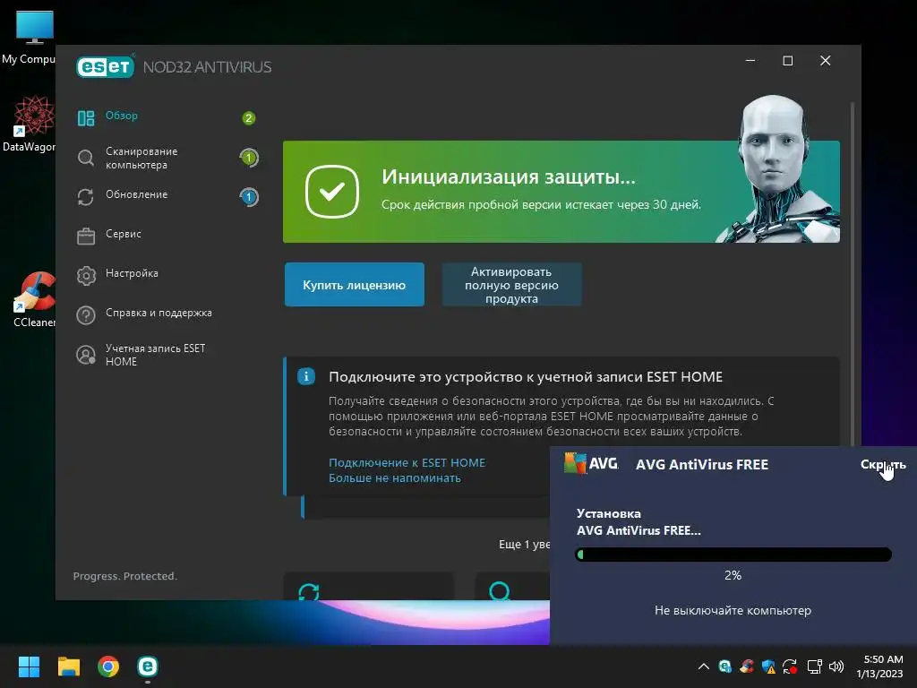This screenshot has width=917, height=688.
Task: Go to Обновление section
Action: tap(136, 194)
